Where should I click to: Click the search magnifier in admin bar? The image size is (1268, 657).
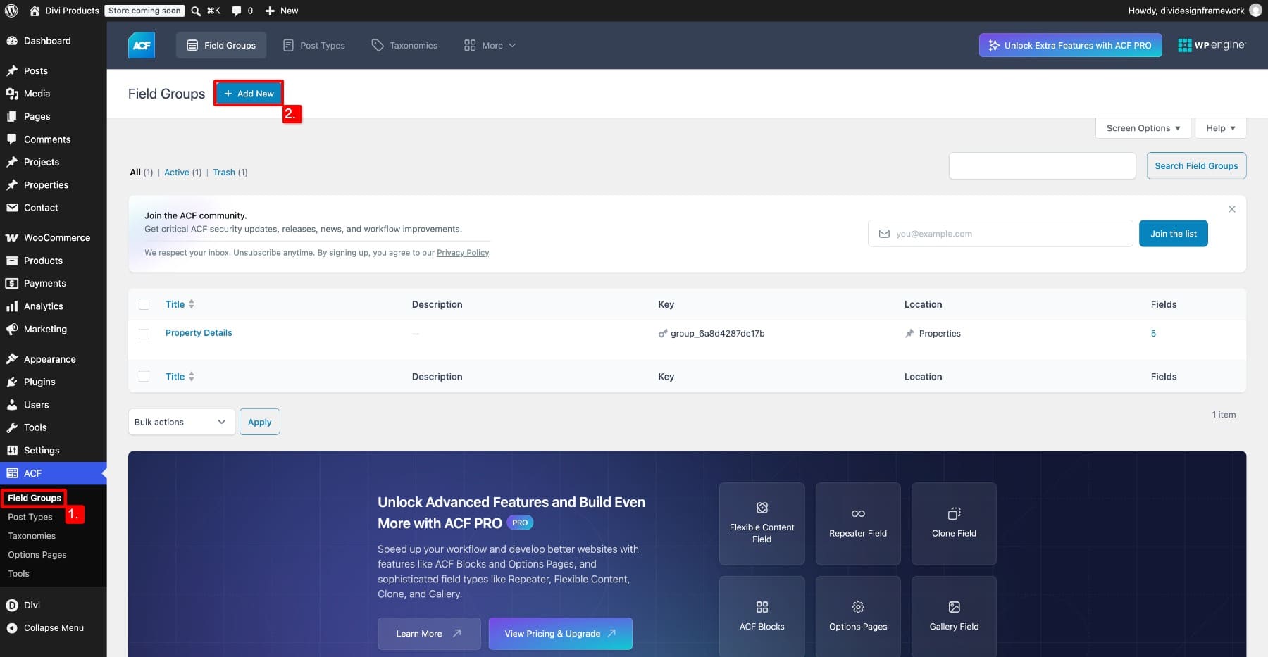coord(197,11)
